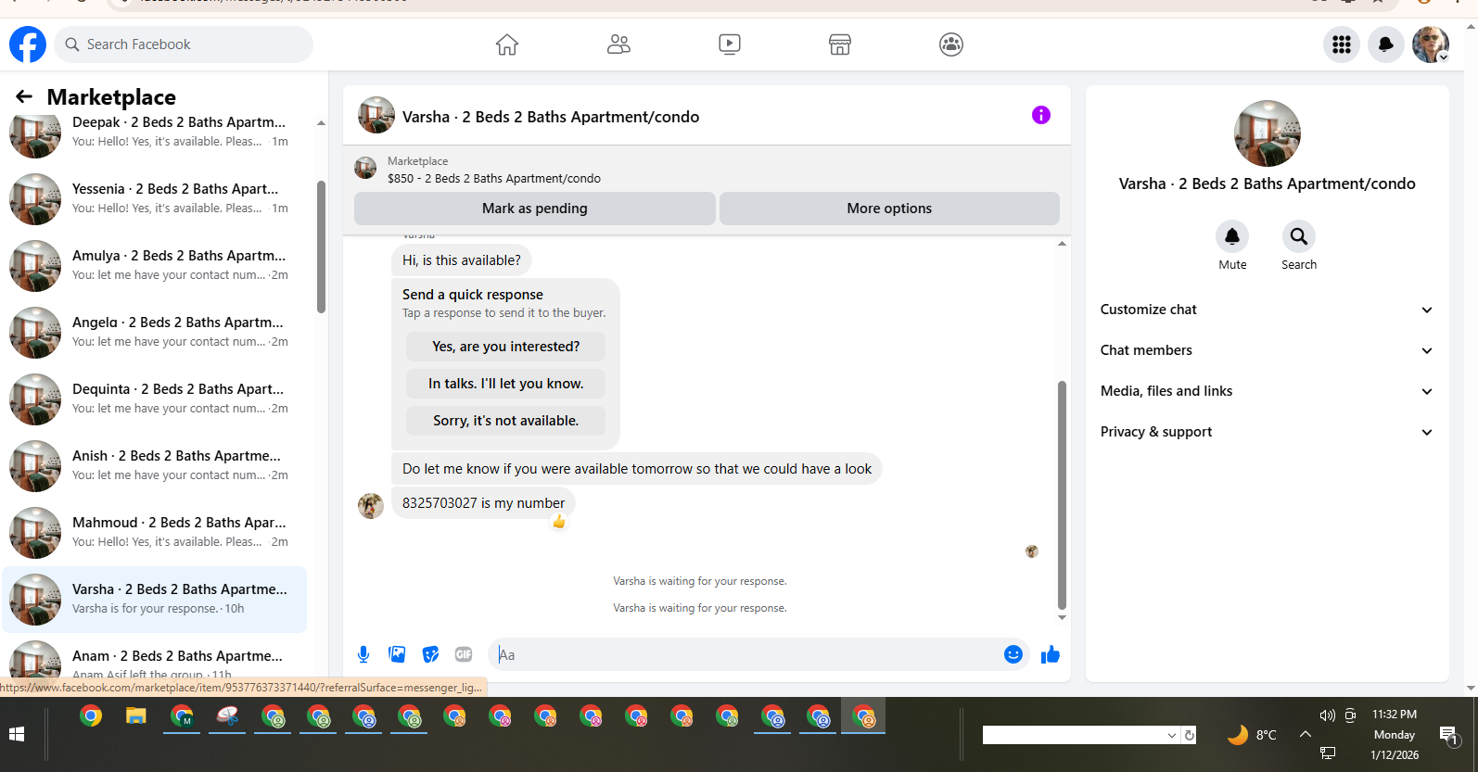1478x772 pixels.
Task: Click Varsha's avatar beside her number message
Action: click(371, 506)
